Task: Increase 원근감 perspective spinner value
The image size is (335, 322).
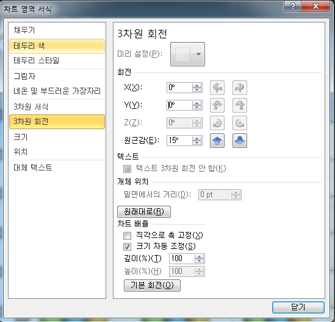Action: click(x=196, y=139)
